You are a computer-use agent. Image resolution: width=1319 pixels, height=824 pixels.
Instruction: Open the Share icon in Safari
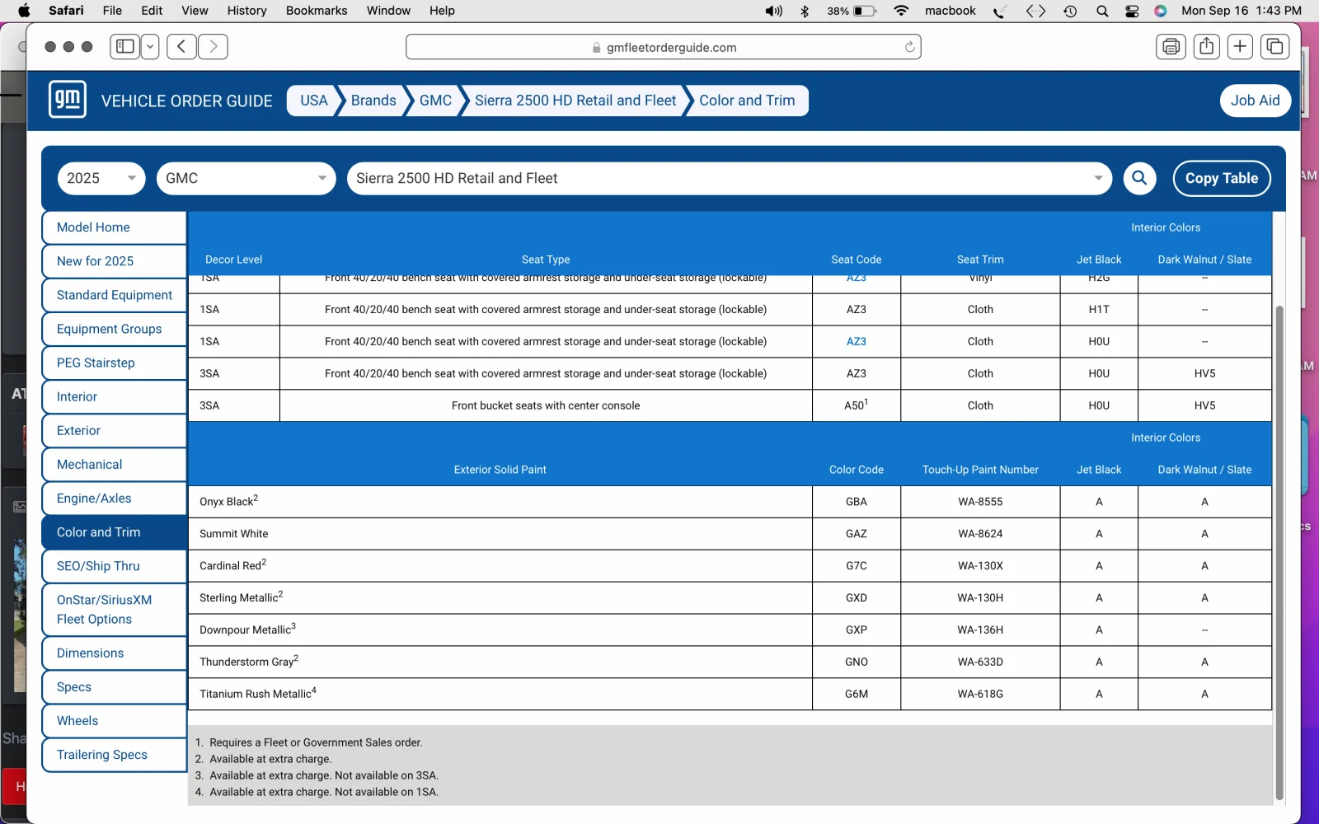coord(1206,47)
